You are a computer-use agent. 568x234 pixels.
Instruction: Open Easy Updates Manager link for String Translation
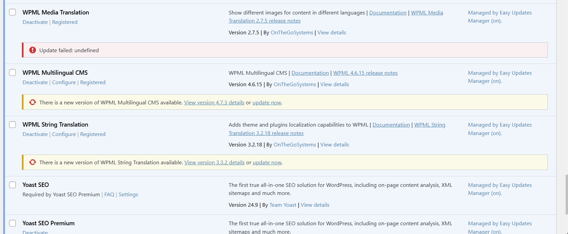pyautogui.click(x=500, y=129)
